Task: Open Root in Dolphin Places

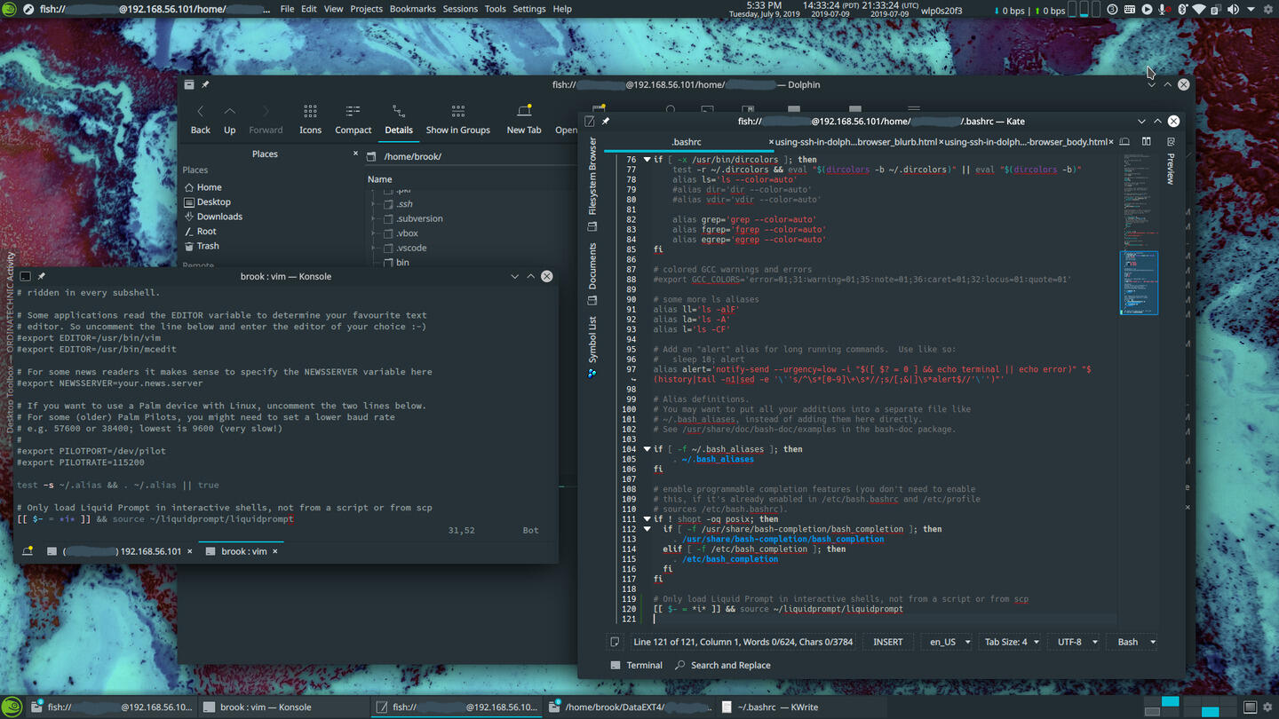Action: [x=201, y=231]
